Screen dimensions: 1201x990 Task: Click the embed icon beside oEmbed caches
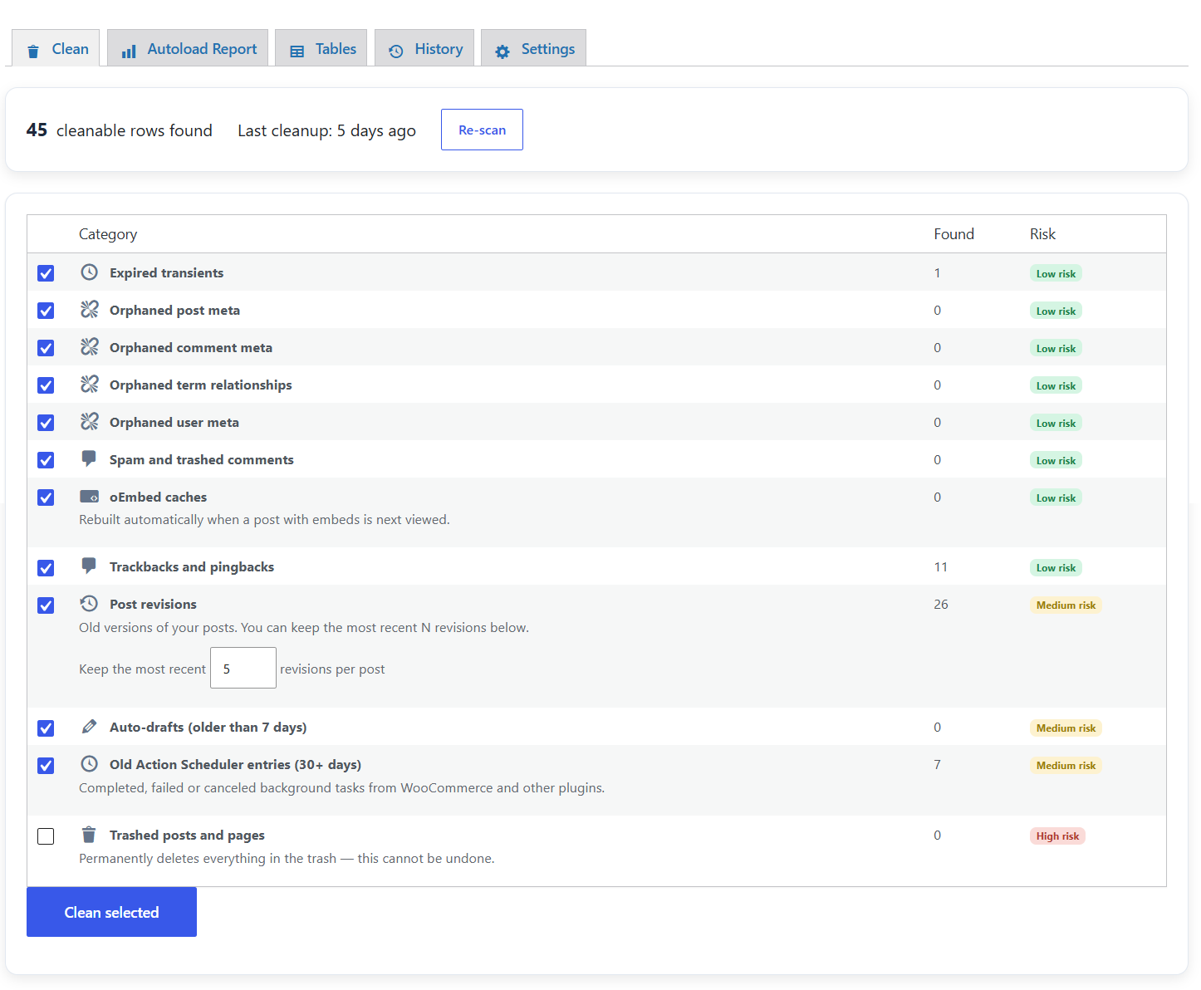(x=90, y=497)
